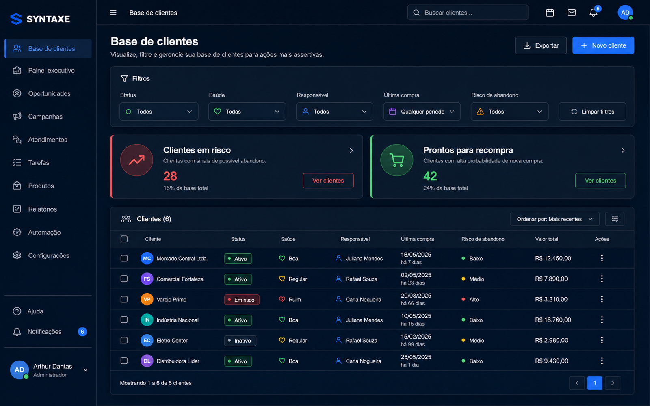This screenshot has width=650, height=406.
Task: Open actions menu for Distribuidora Lider
Action: click(x=602, y=361)
